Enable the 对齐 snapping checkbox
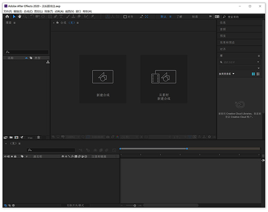This screenshot has width=268, height=212. pos(125,17)
